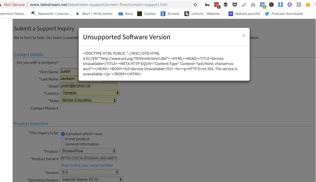
Task: Open the purple rocket extension icon
Action: click(289, 5)
